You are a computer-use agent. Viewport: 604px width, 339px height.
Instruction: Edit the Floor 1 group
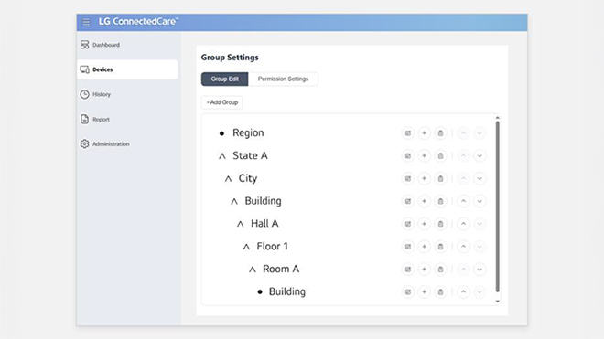point(408,247)
